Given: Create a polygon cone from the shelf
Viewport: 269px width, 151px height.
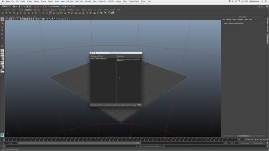Looking at the screenshot, I should [x=17, y=13].
